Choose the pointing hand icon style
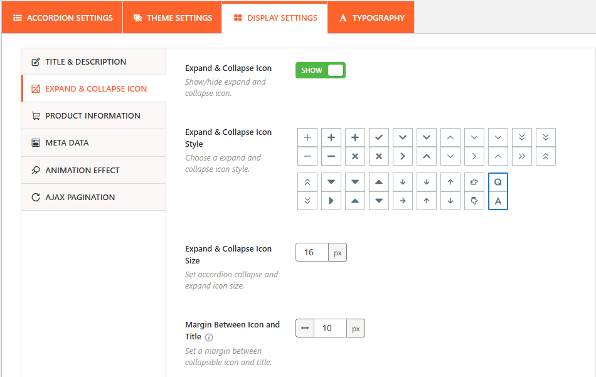 click(474, 191)
